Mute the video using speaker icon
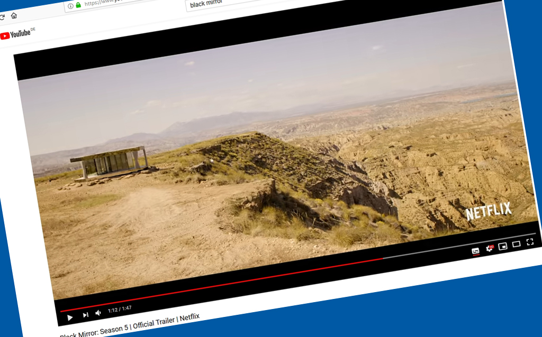Viewport: 542px width, 337px height. click(x=98, y=313)
